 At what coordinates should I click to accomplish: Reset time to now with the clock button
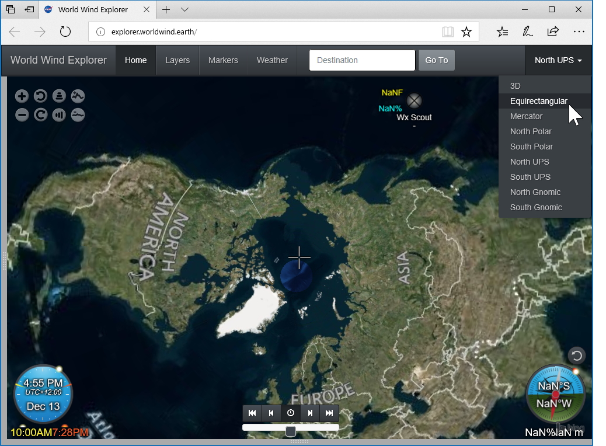[291, 413]
